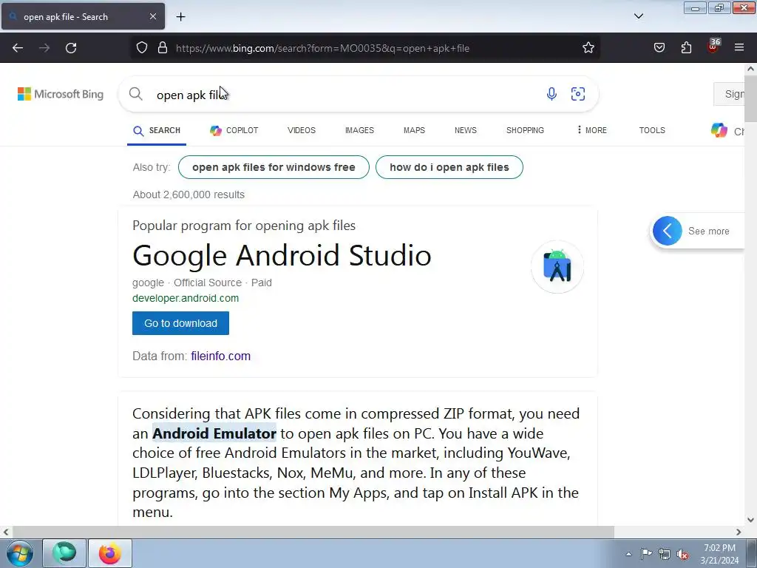The image size is (757, 568).
Task: Click the search magnifier in Bing box
Action: (136, 94)
